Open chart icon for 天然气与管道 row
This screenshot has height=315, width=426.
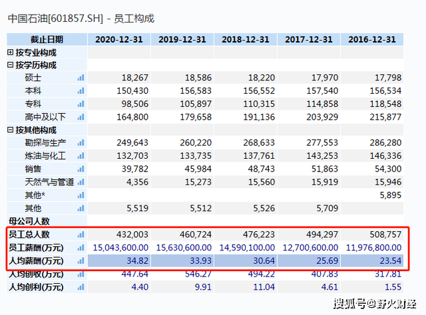(x=81, y=182)
